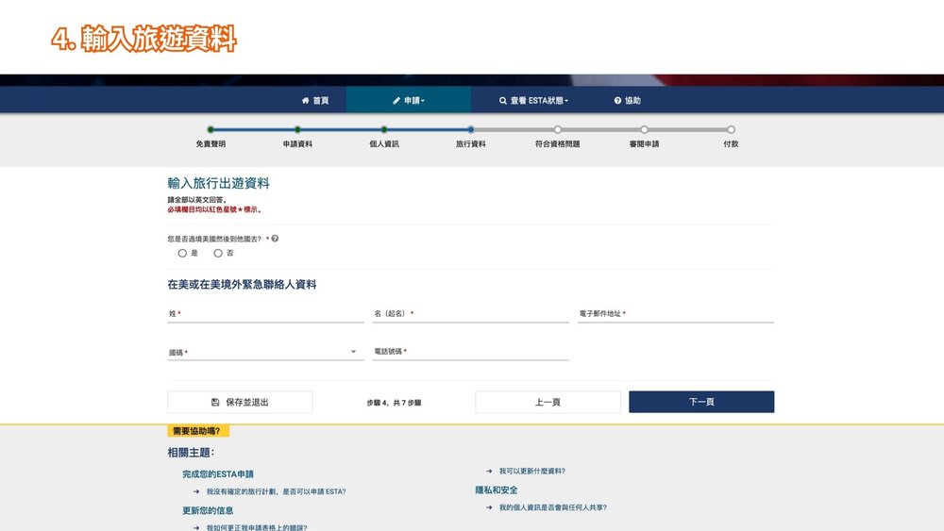Click 完成您的ESTA申請 topic heading
944x531 pixels.
[218, 473]
